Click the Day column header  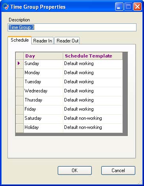[x=43, y=56]
